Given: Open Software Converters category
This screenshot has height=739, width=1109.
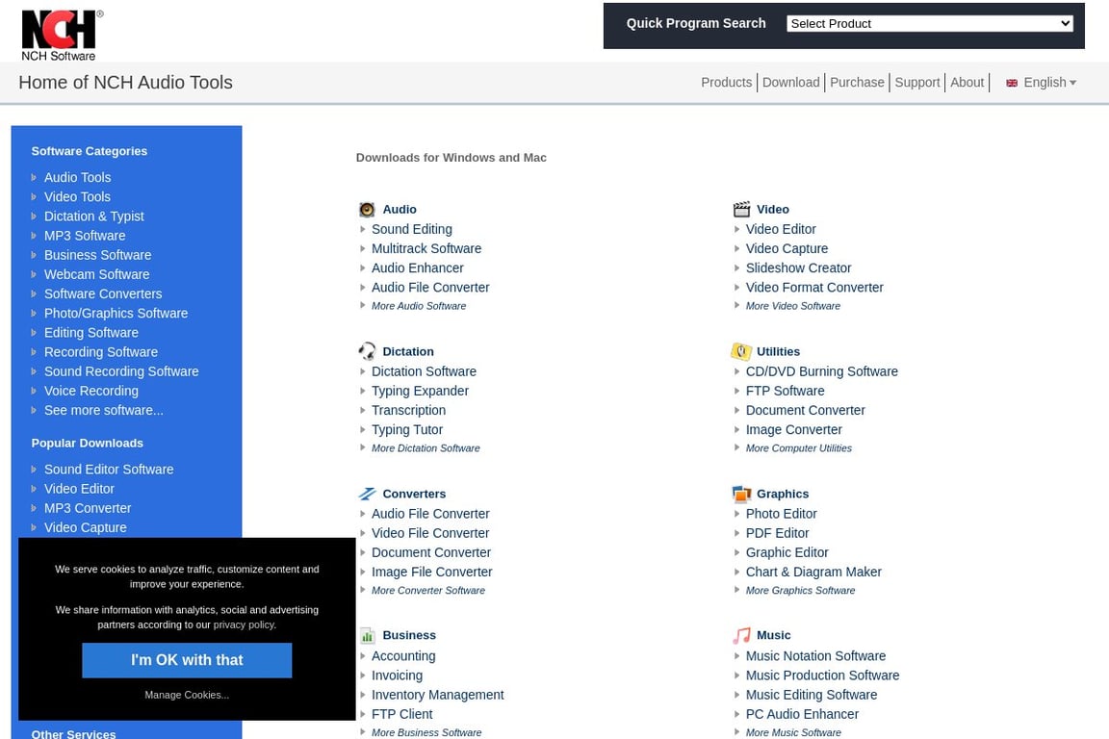Looking at the screenshot, I should click(x=103, y=294).
